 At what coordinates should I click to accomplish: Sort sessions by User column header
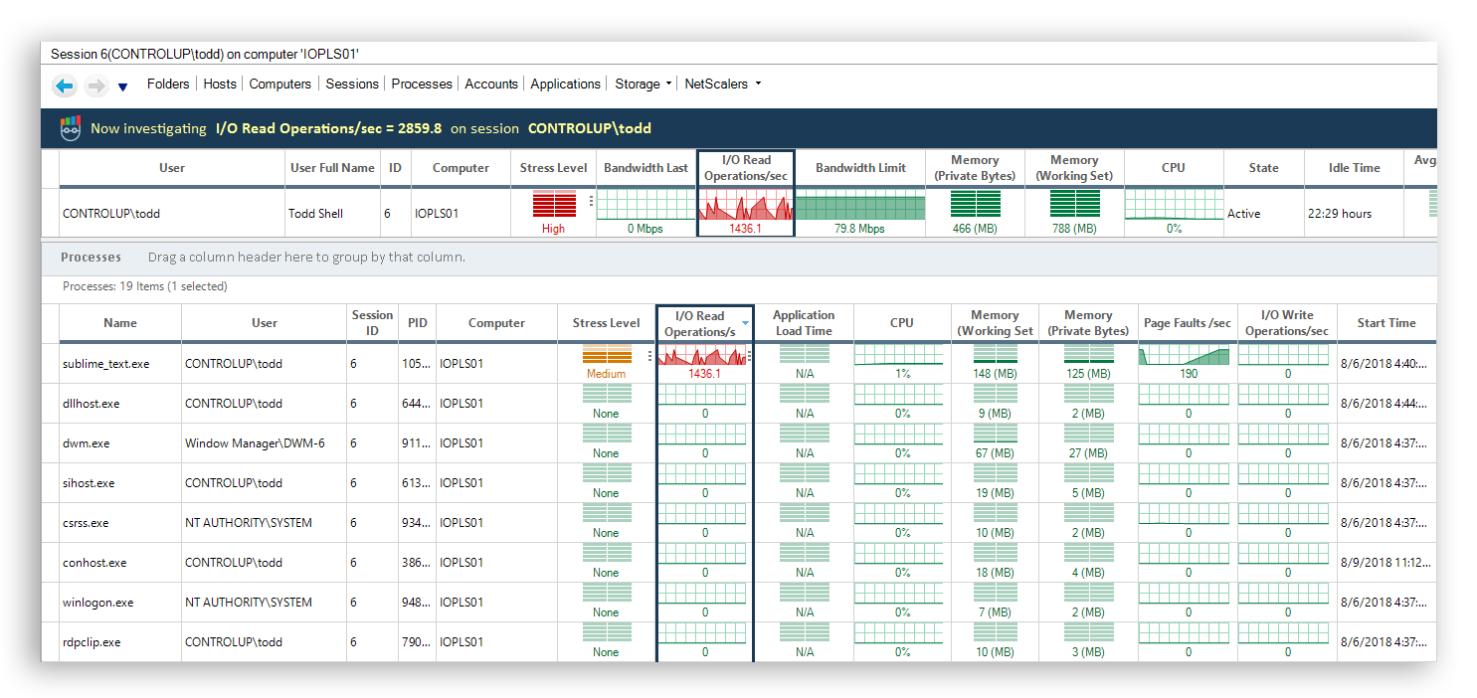pos(172,168)
